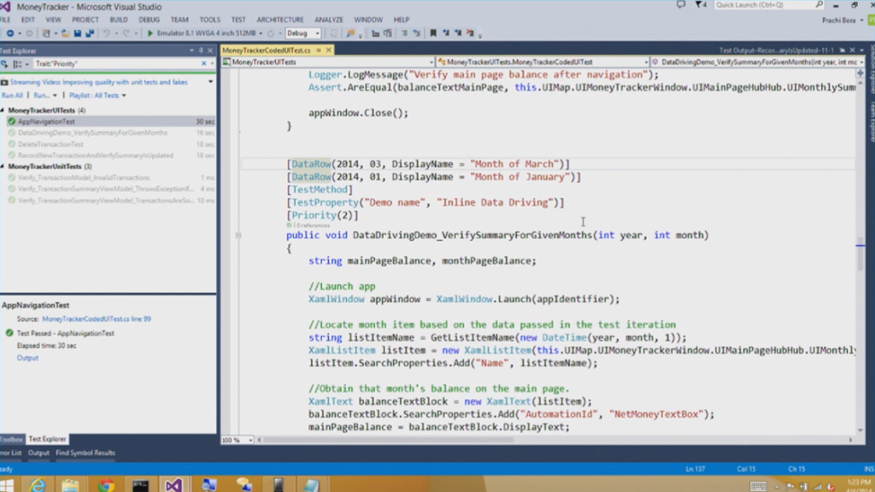The image size is (875, 492).
Task: Open the Streaming Video unit tests link
Action: click(99, 82)
